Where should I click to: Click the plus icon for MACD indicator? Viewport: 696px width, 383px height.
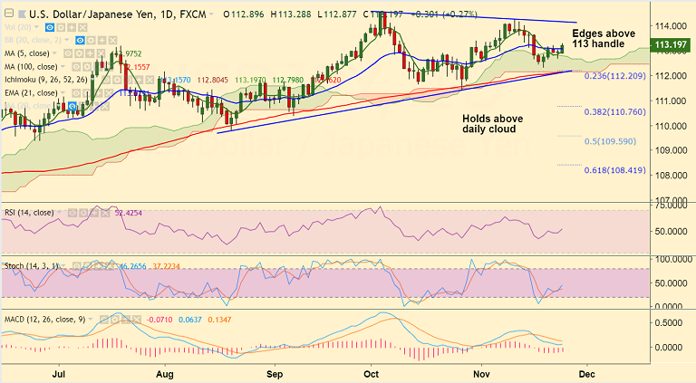(x=126, y=320)
